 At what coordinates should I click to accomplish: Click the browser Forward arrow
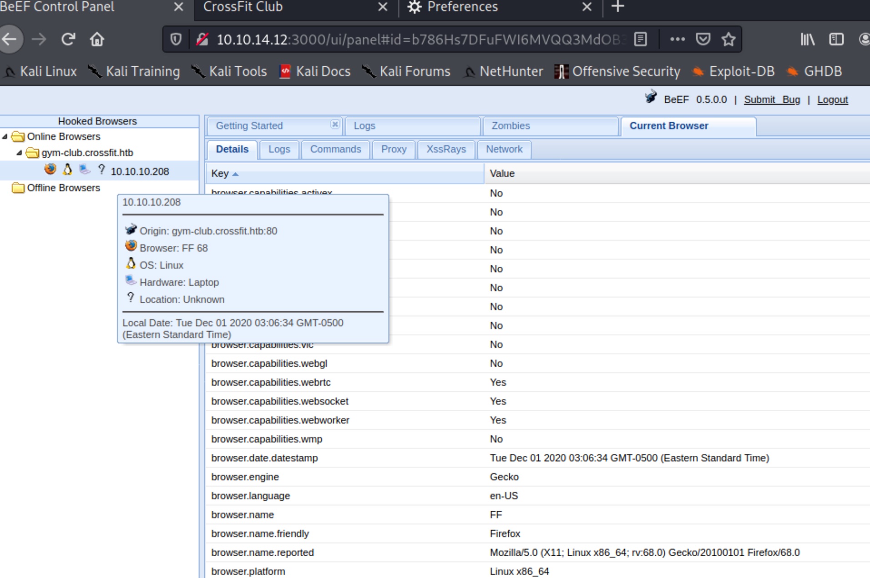pyautogui.click(x=39, y=40)
